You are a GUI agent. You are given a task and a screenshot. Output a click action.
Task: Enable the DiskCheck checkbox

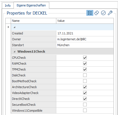pyautogui.click(x=85, y=75)
